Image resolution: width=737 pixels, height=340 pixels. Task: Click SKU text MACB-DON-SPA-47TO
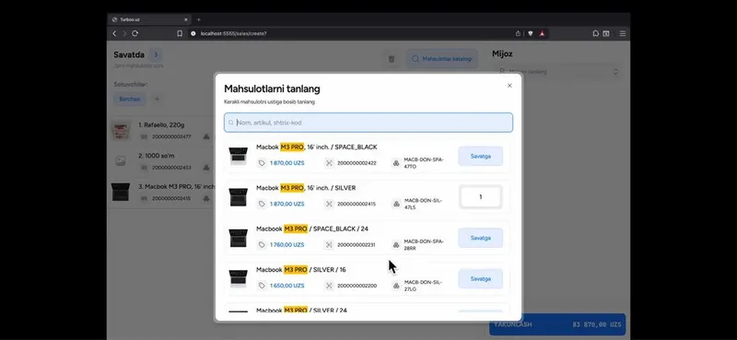pyautogui.click(x=424, y=163)
